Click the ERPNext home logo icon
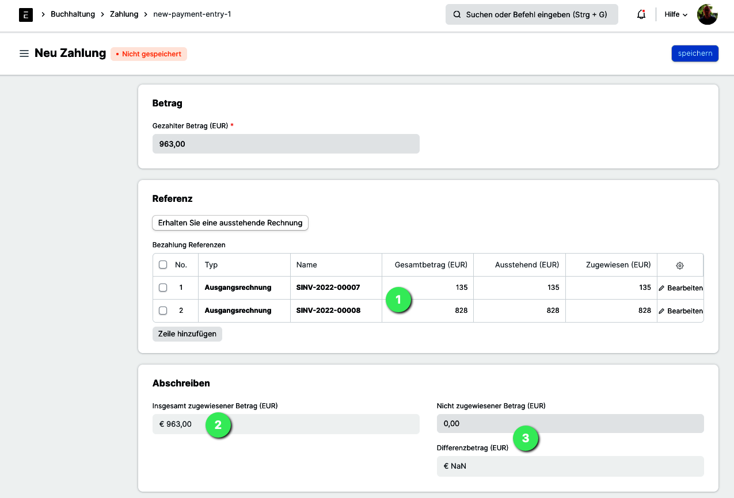 click(x=26, y=14)
